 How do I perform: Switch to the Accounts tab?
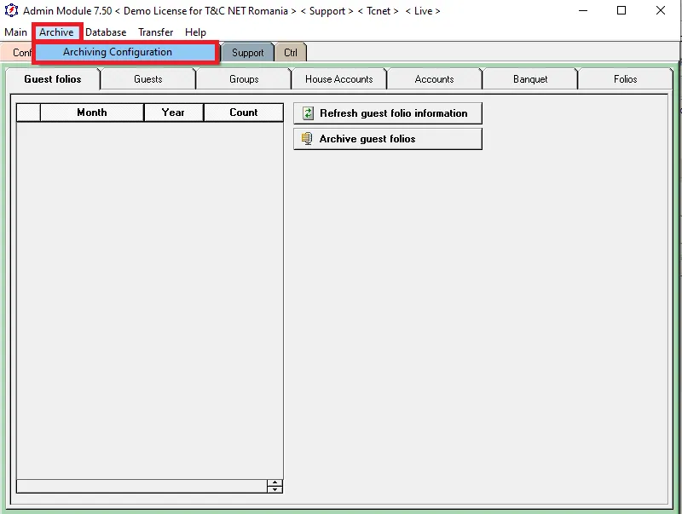(x=434, y=79)
